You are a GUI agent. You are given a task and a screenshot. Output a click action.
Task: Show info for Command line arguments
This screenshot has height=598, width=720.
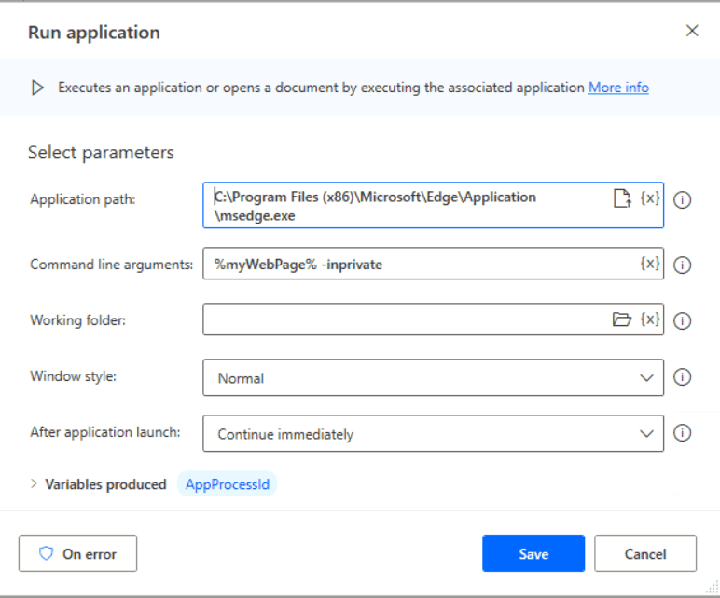pos(682,265)
